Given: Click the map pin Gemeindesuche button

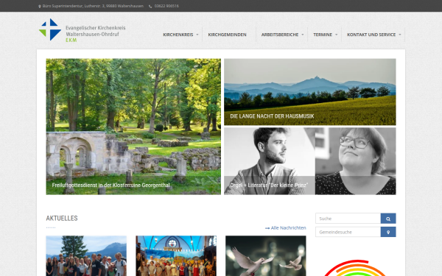Looking at the screenshot, I should [x=388, y=232].
